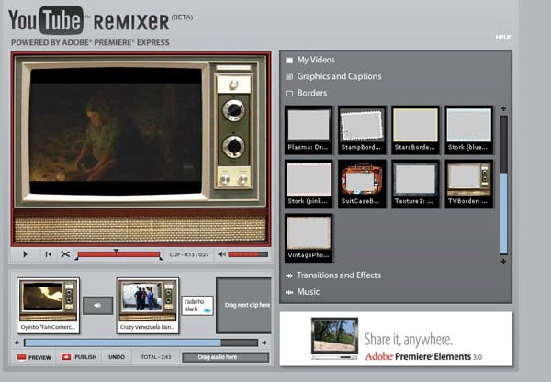This screenshot has height=382, width=551.
Task: Click the blue storyboard scrollbar
Action: [123, 343]
